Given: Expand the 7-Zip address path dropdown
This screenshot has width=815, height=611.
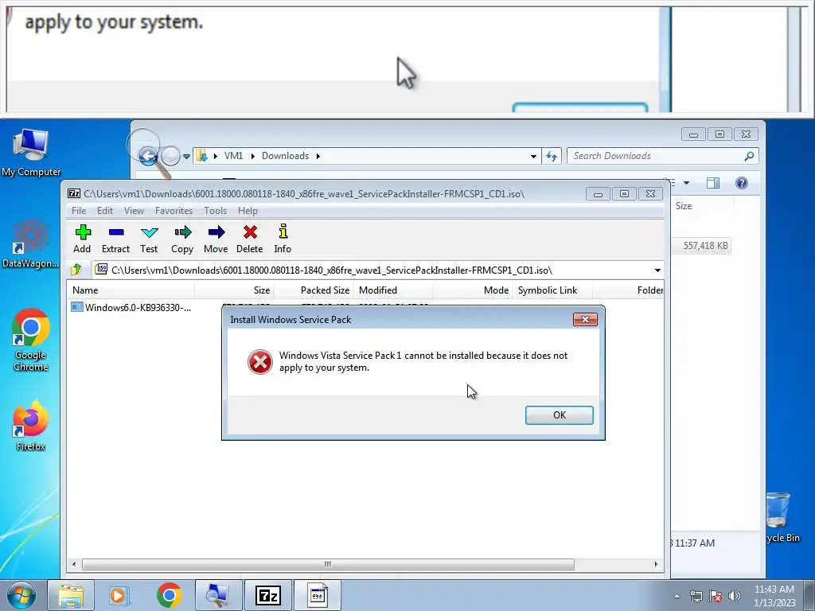Looking at the screenshot, I should coord(657,270).
